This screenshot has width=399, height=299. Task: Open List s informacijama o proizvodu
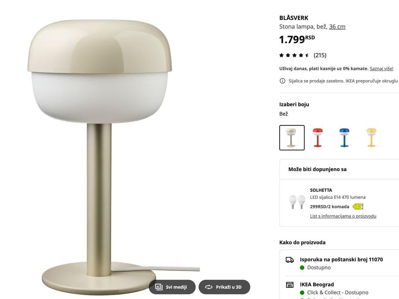(343, 216)
